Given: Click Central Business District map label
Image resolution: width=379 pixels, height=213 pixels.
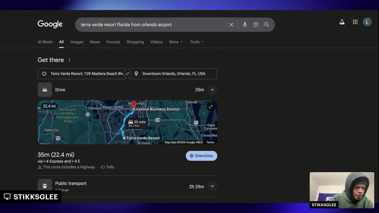Looking at the screenshot, I should point(158,109).
